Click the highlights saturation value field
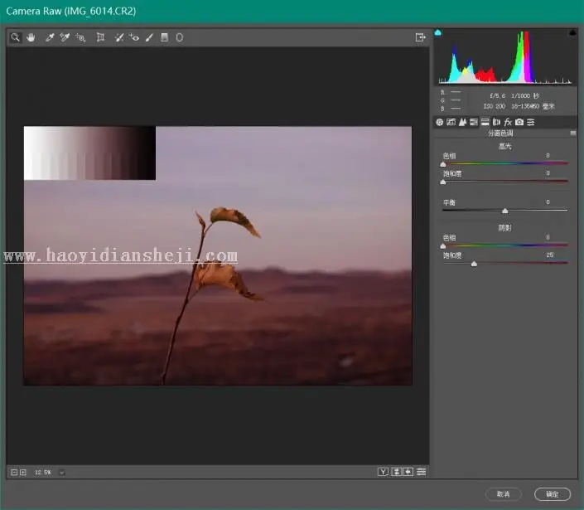The width and height of the screenshot is (584, 510). click(x=548, y=173)
